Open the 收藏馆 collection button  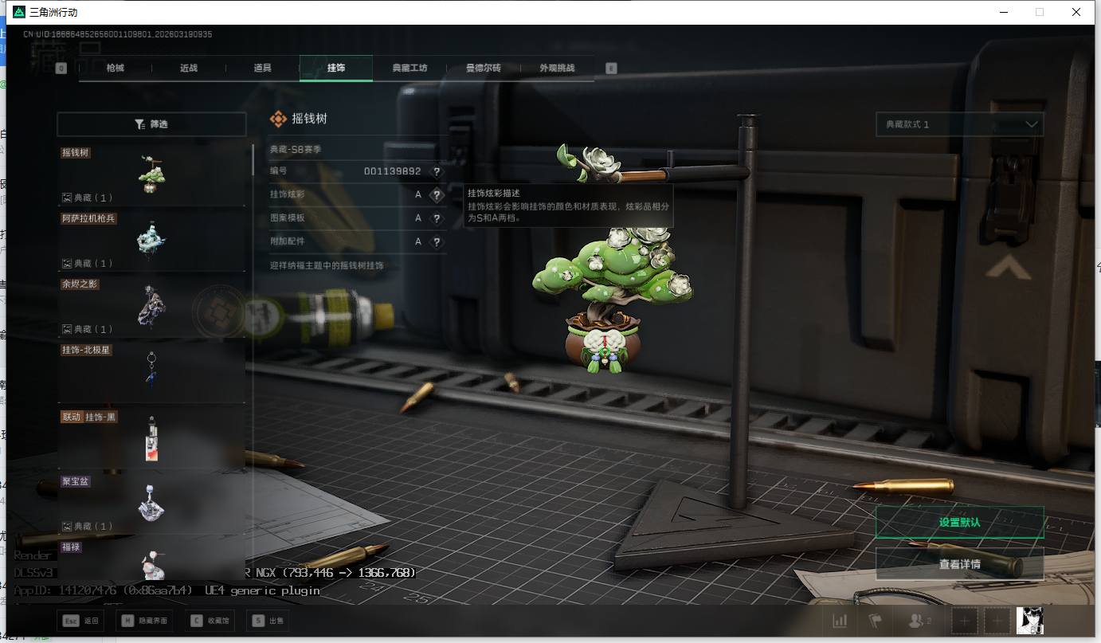tap(210, 621)
